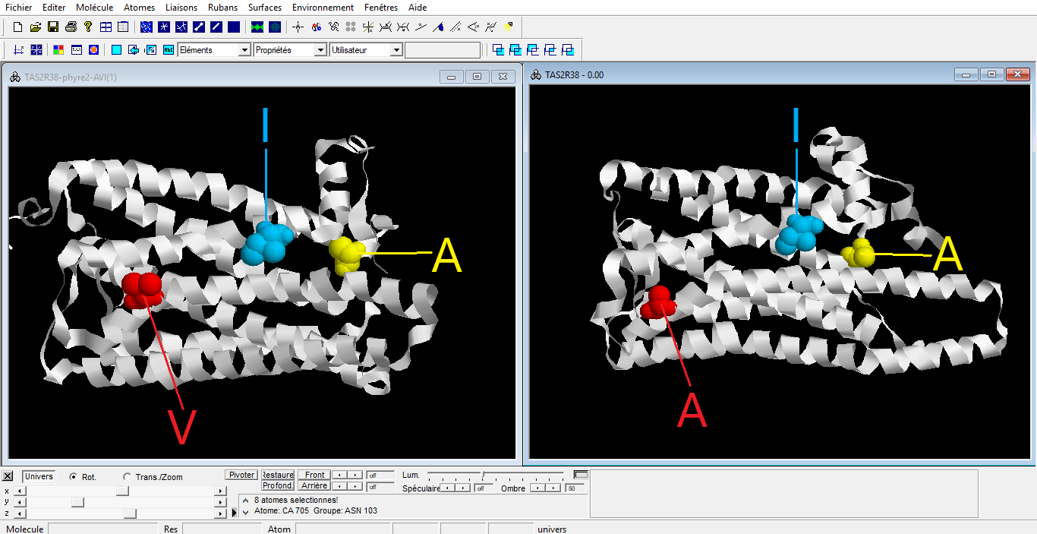Viewport: 1037px width, 534px height.
Task: Save the molecule with the floppy disk icon
Action: coord(53,27)
